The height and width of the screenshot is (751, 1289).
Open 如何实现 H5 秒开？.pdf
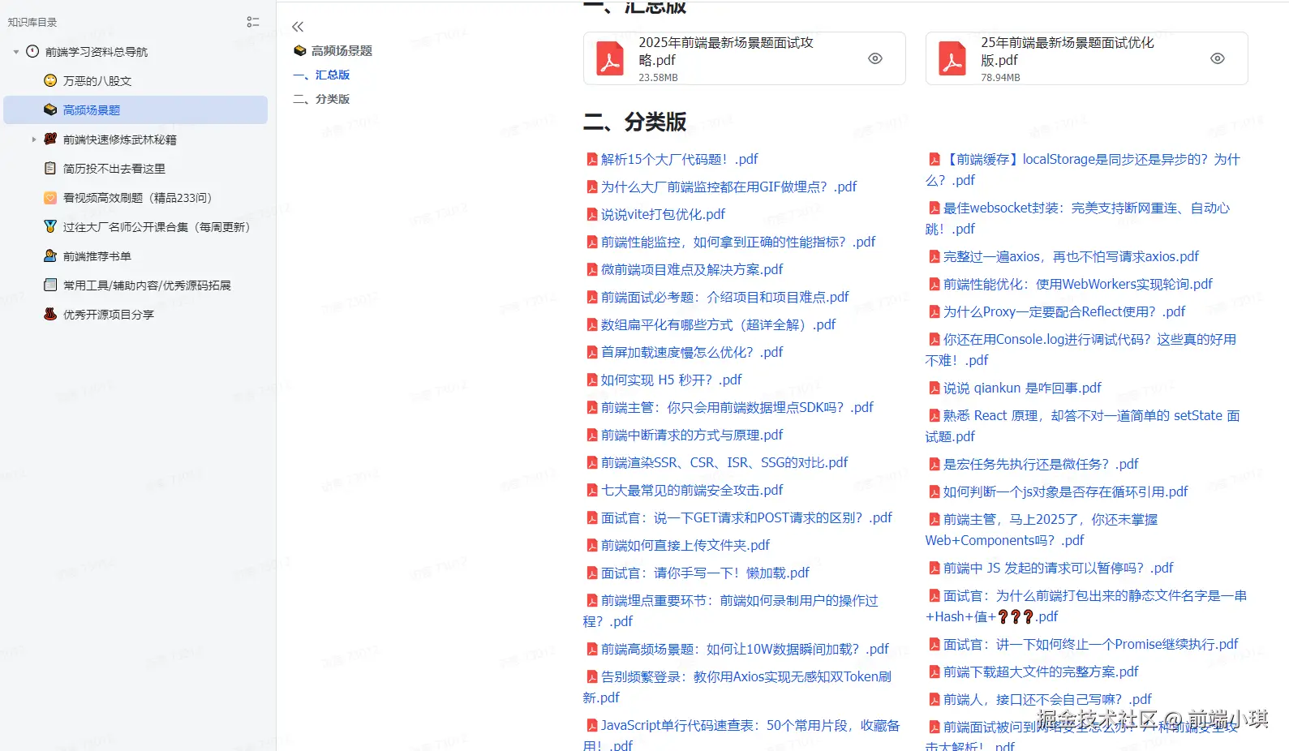click(x=672, y=380)
